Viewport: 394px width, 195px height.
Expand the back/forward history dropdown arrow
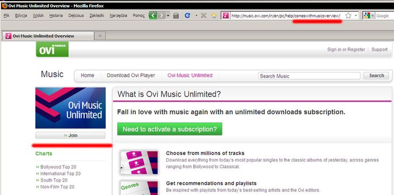[x=168, y=16]
